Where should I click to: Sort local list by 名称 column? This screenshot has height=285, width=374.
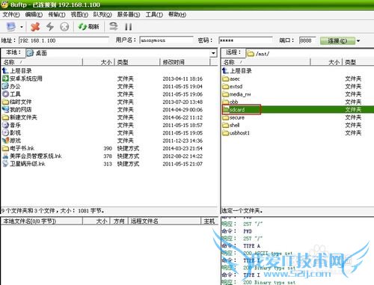(x=42, y=62)
